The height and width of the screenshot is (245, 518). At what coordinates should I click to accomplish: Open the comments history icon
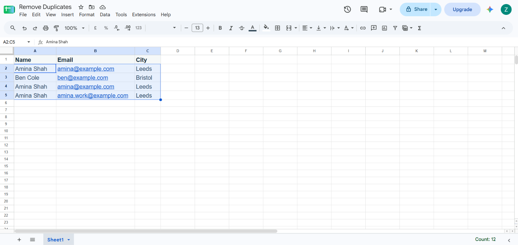click(364, 9)
